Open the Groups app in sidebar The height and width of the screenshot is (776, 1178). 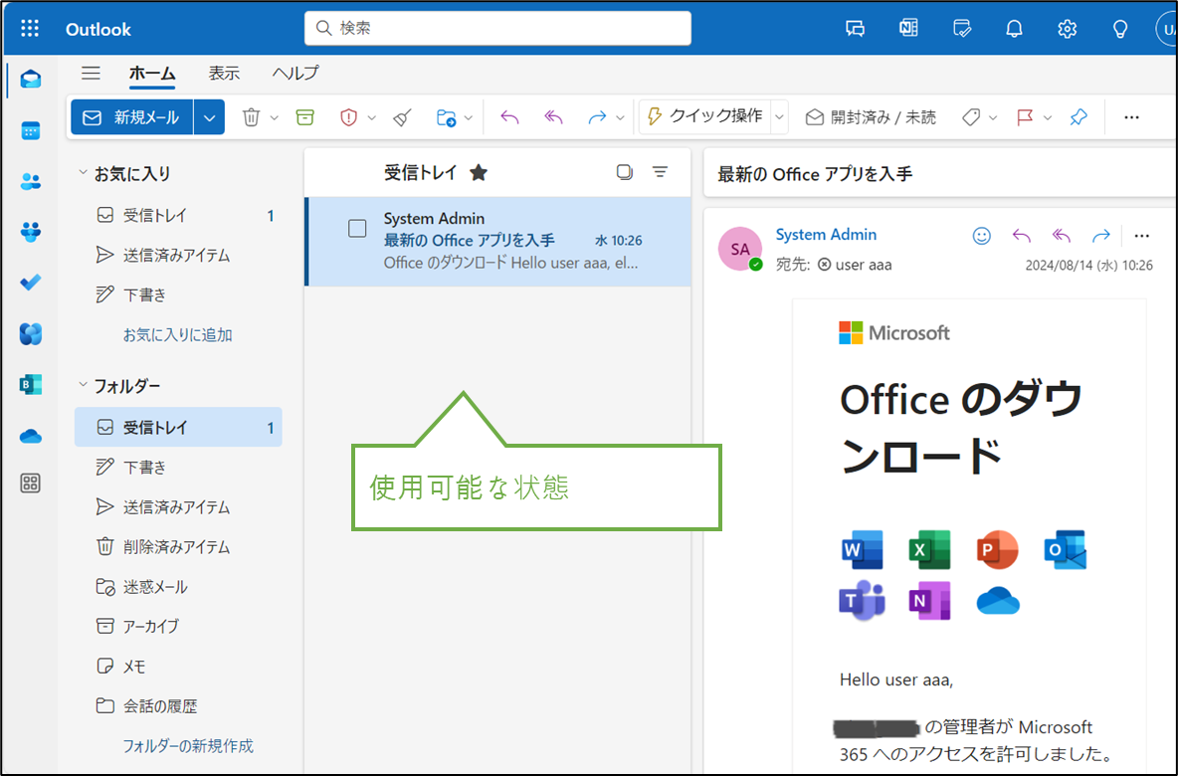click(x=31, y=232)
